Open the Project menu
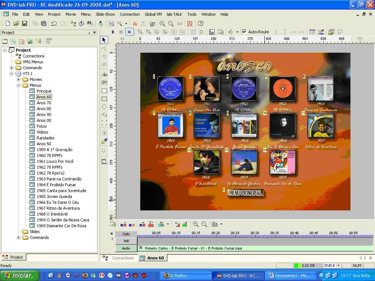The image size is (375, 281). pos(54,14)
